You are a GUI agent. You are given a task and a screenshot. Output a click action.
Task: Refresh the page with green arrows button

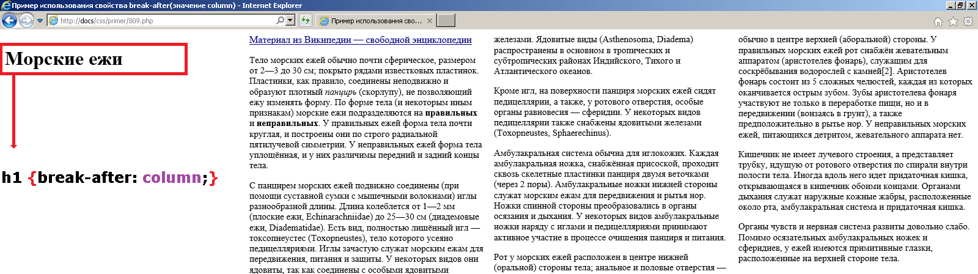tap(306, 20)
